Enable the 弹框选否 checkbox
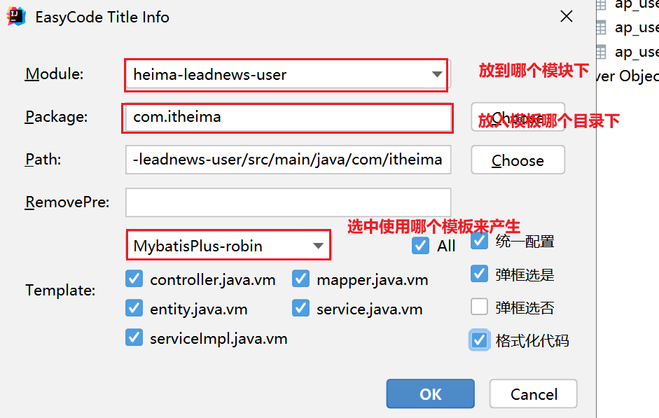The height and width of the screenshot is (418, 659). pos(480,307)
